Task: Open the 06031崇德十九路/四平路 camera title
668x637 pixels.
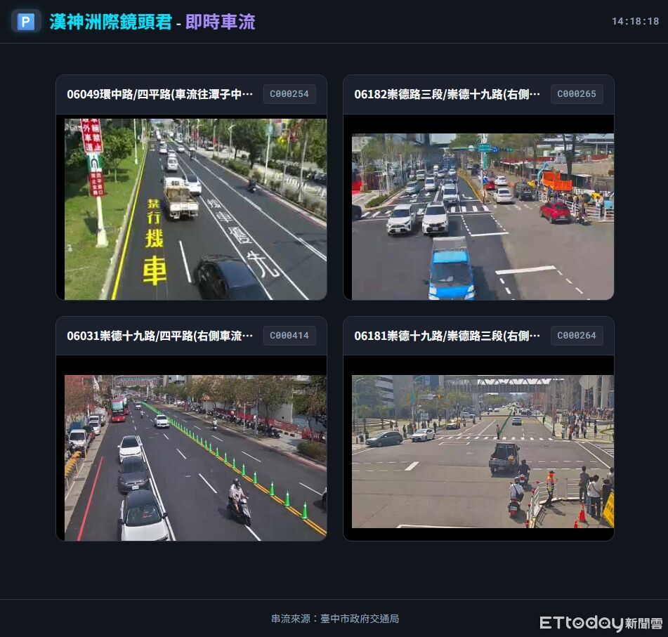Action: coord(159,336)
